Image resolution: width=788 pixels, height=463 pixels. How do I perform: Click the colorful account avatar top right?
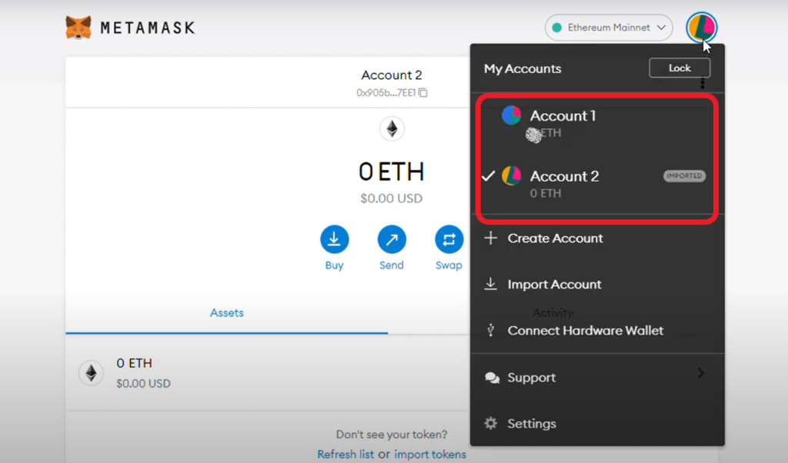(x=701, y=26)
